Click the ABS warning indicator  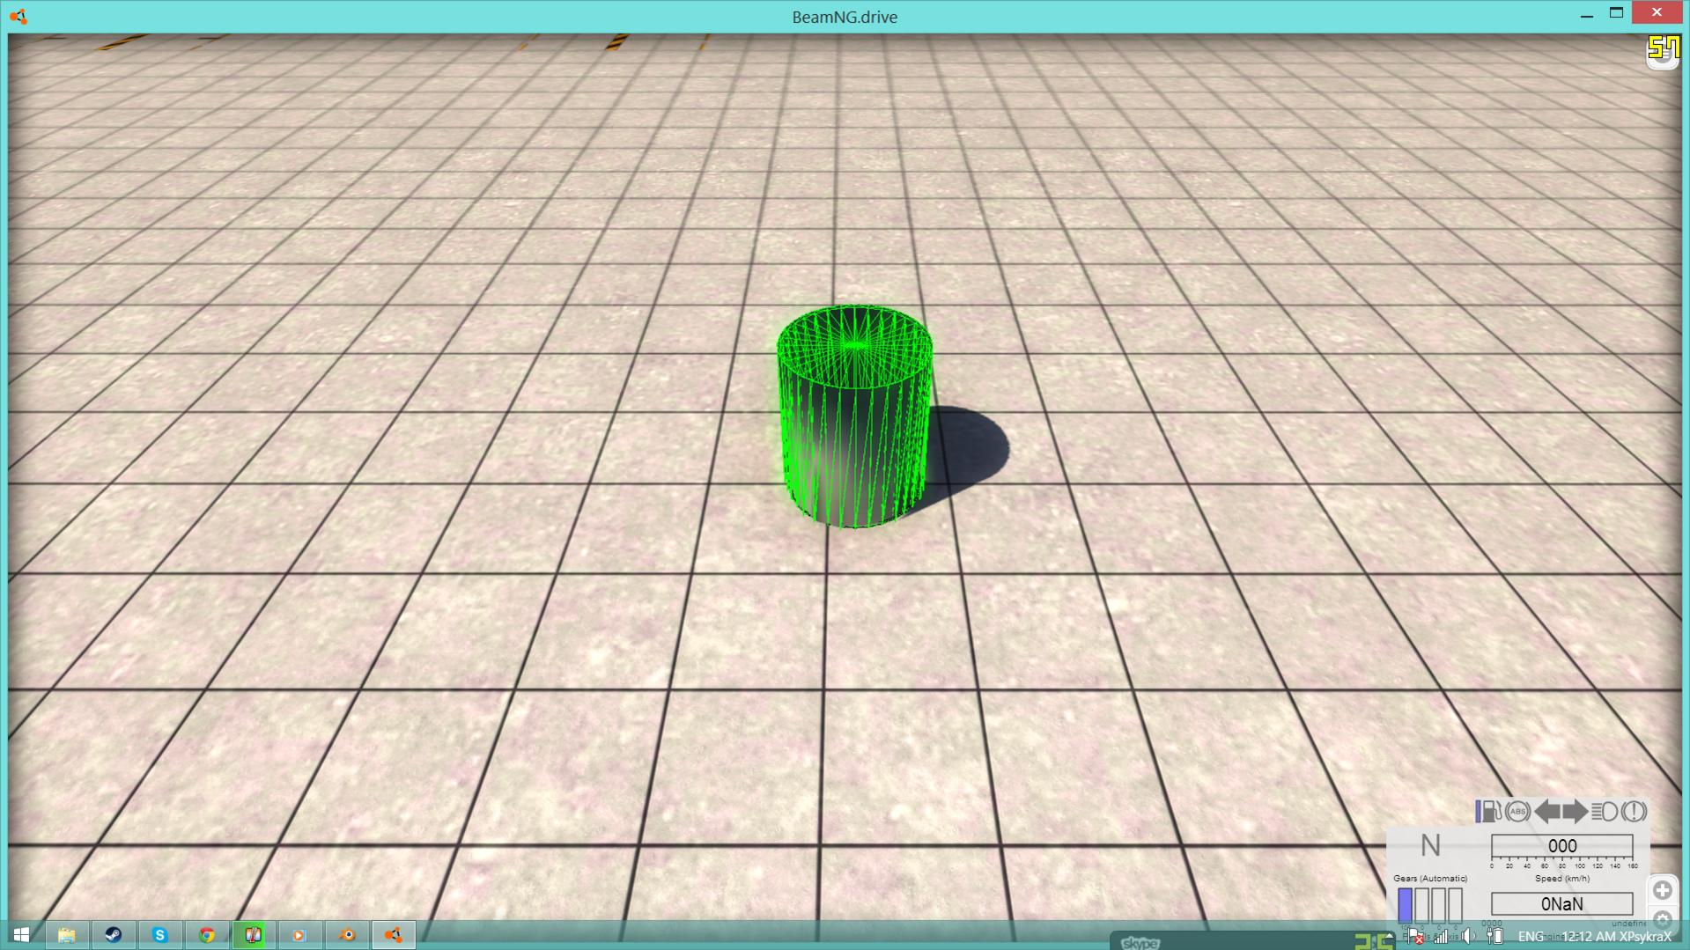1517,811
